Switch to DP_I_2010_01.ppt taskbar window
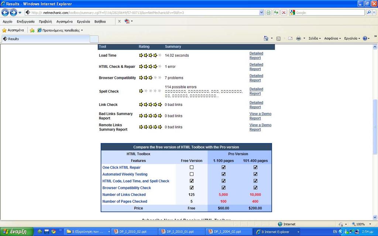Image resolution: width=378 pixels, height=236 pixels. pos(182,232)
